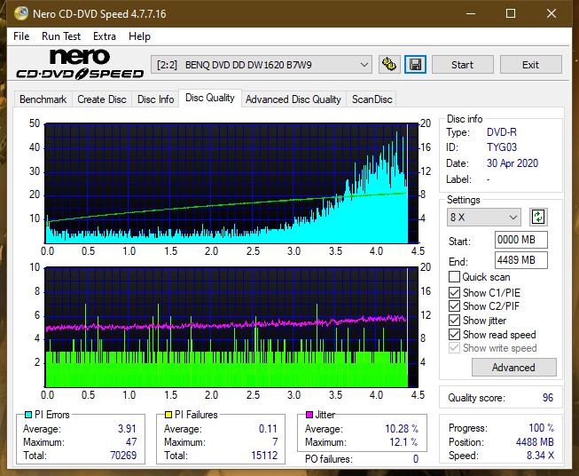
Task: Open the Extra menu
Action: 105,36
